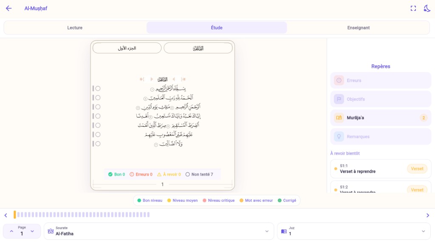Image resolution: width=435 pixels, height=242 pixels.
Task: Click the warning triangle beside À revoir
Action: (159, 175)
